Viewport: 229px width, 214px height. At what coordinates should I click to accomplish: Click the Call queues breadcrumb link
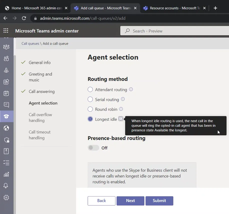30,44
